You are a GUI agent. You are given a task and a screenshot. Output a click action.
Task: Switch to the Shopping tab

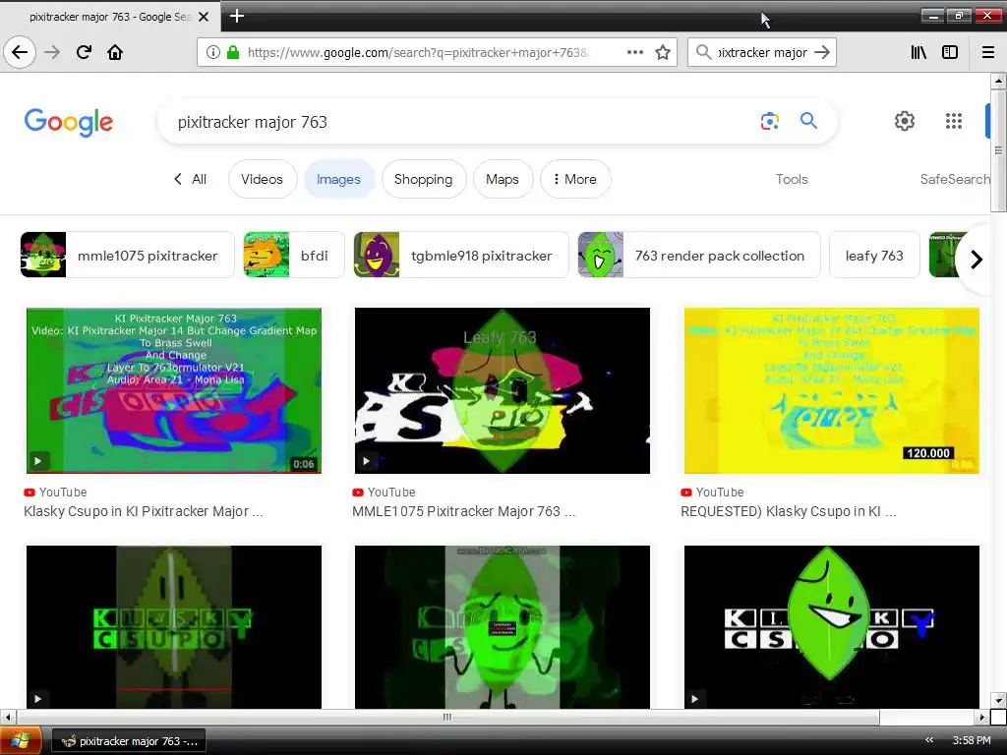click(423, 179)
